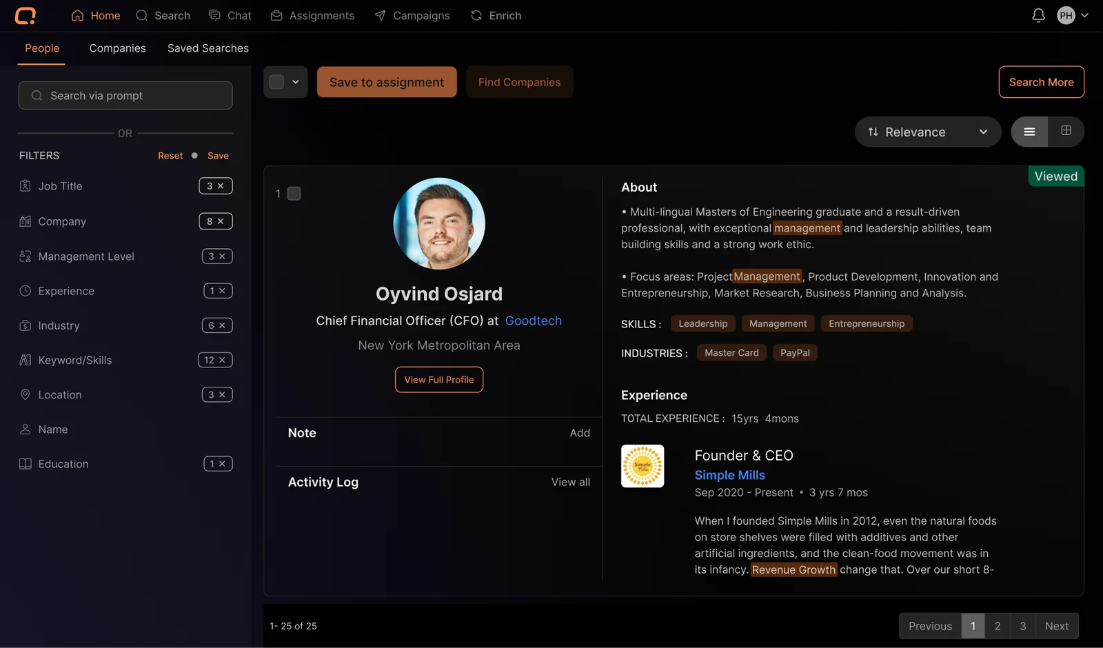Clear the Education filter count badge

[218, 464]
